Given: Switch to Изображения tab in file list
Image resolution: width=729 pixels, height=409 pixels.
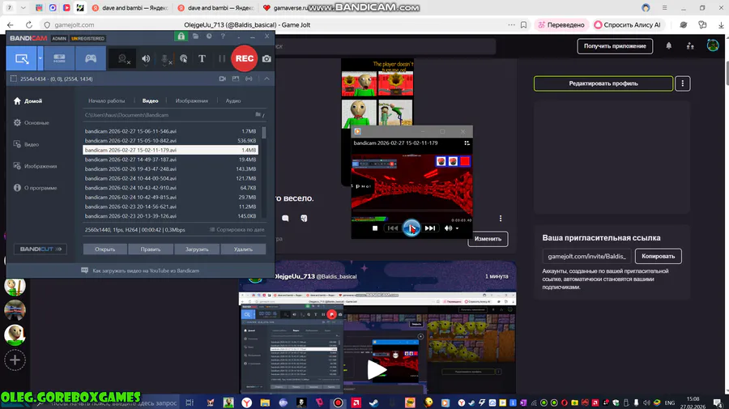Looking at the screenshot, I should [x=191, y=101].
